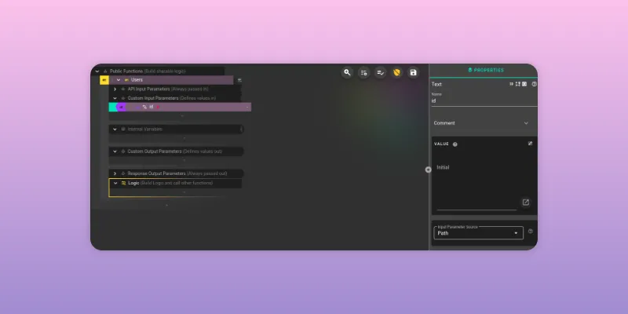The width and height of the screenshot is (628, 314).
Task: Open the Input Parameter Source dropdown
Action: point(479,233)
